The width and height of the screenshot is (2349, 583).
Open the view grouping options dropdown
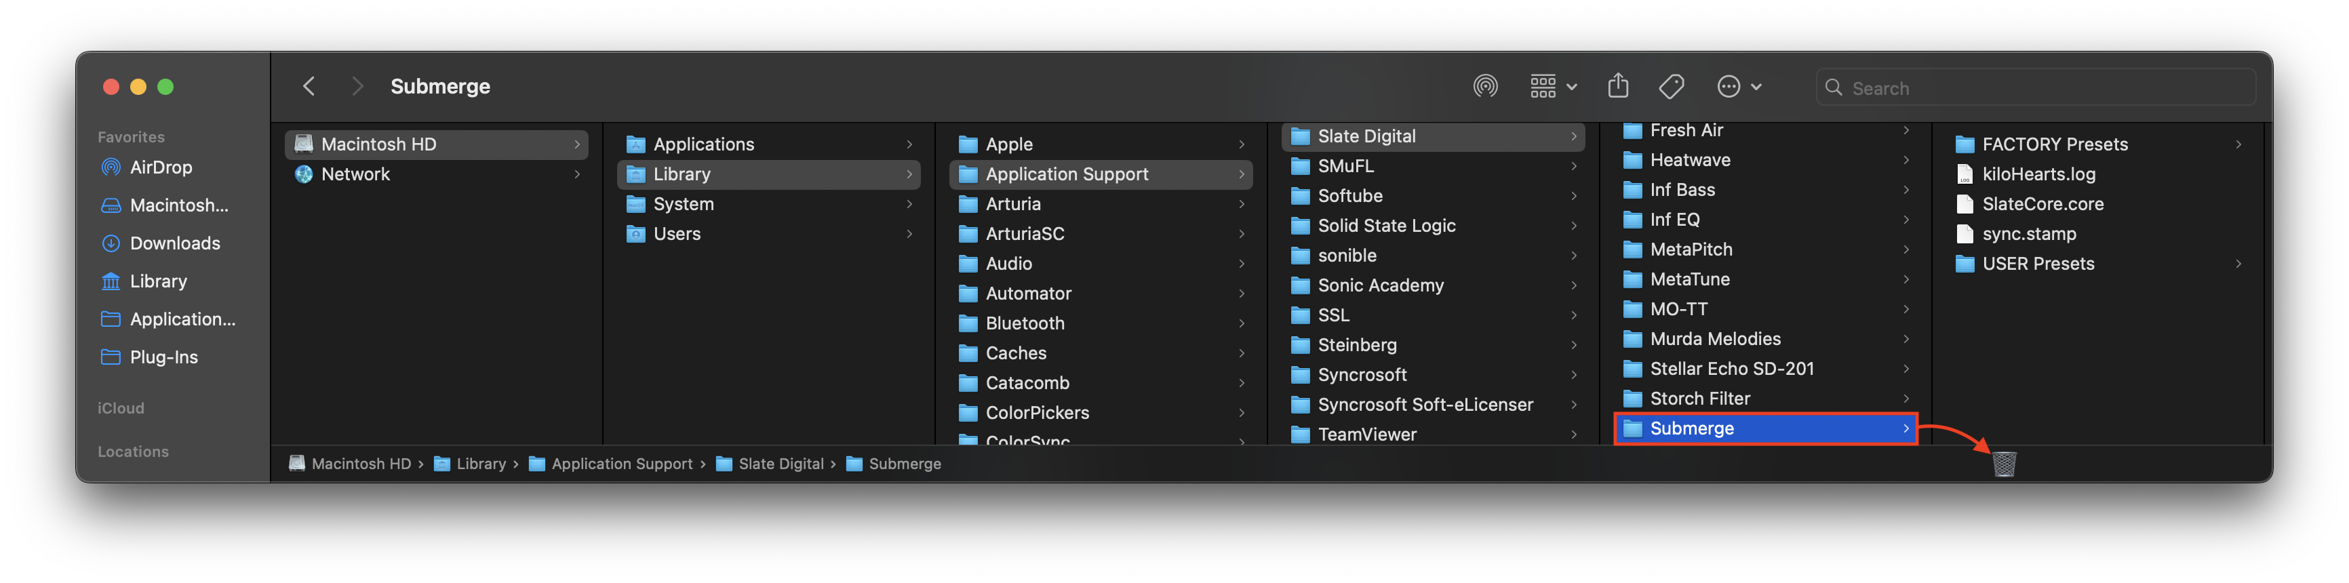click(x=1553, y=87)
